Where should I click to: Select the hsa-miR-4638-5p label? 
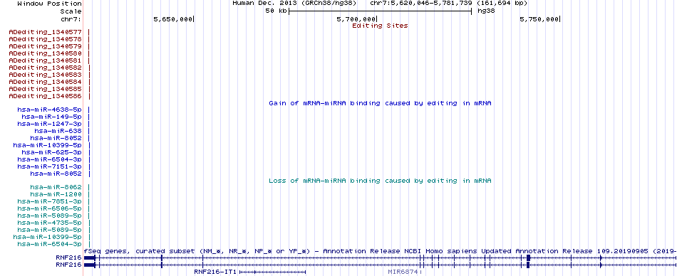coord(50,110)
